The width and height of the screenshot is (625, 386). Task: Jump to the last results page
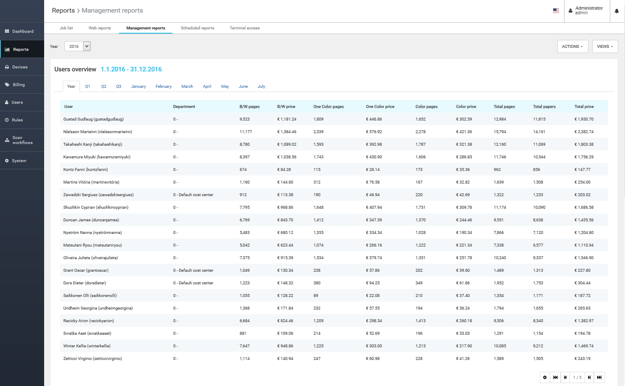click(599, 377)
